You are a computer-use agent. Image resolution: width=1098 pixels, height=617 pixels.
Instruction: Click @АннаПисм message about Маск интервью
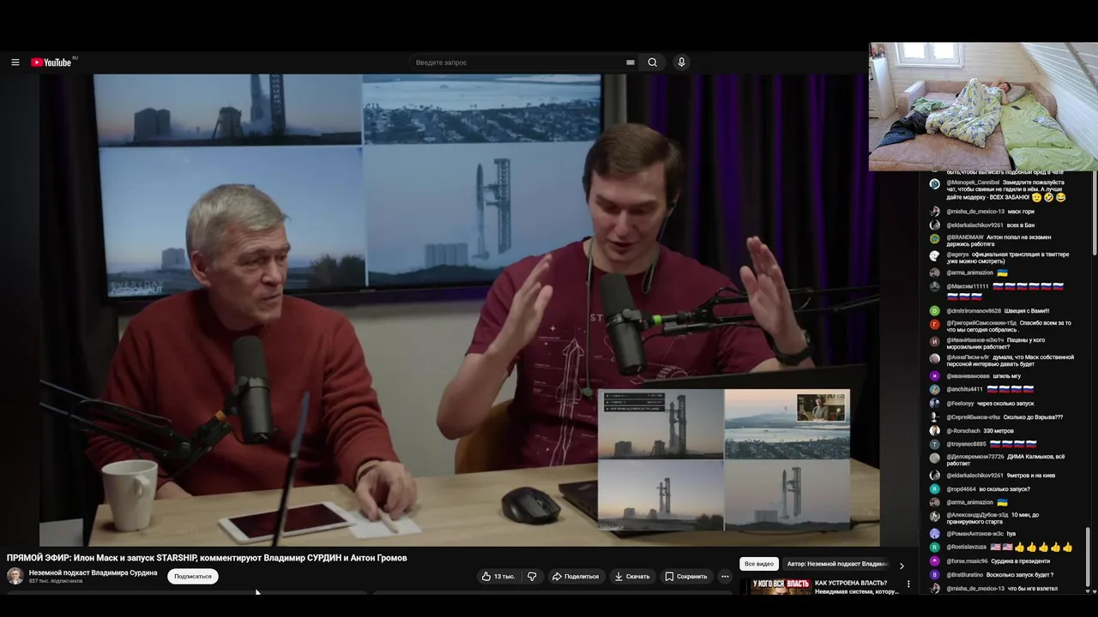[1011, 361]
